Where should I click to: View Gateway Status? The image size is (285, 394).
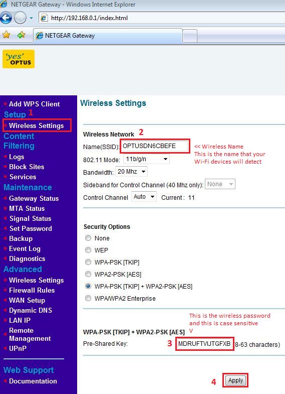pos(34,199)
